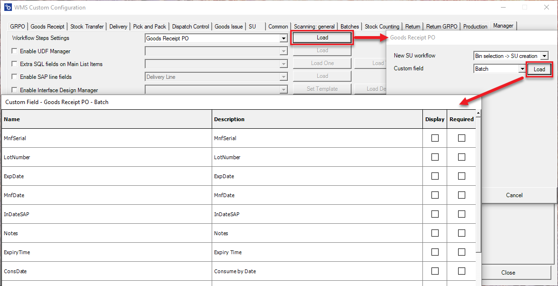Click Load button next to Custom field
558x286 pixels.
click(539, 69)
